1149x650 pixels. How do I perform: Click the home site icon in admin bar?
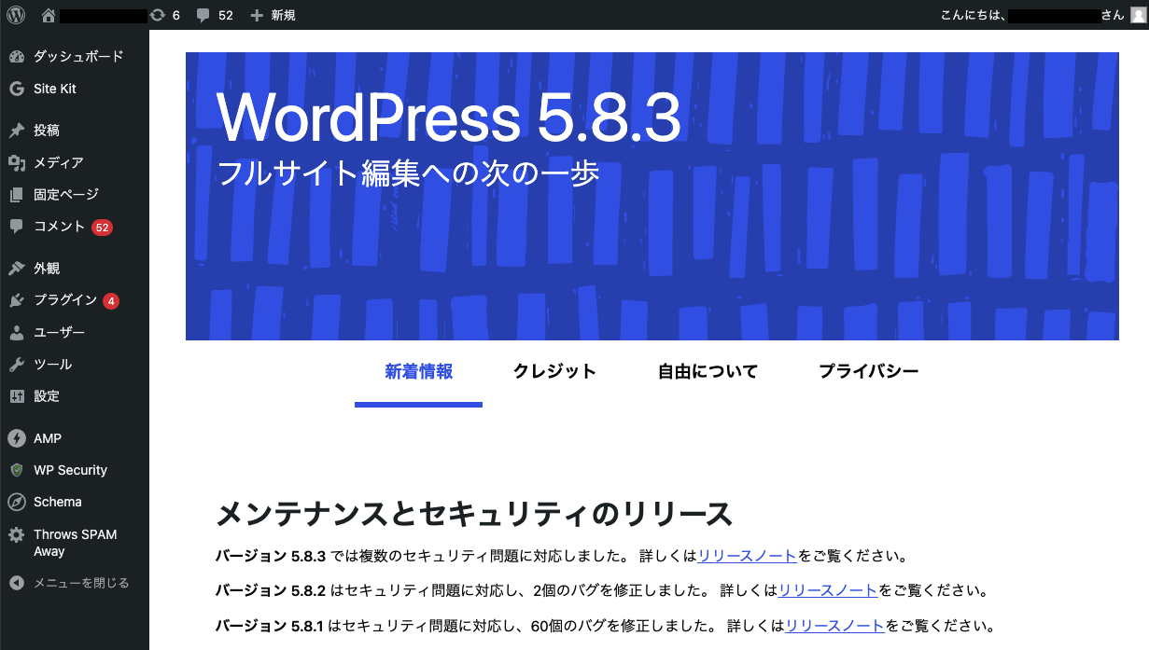coord(49,15)
